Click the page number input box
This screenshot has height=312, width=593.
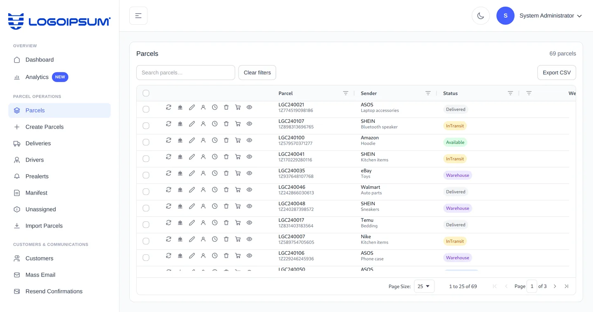tap(532, 286)
